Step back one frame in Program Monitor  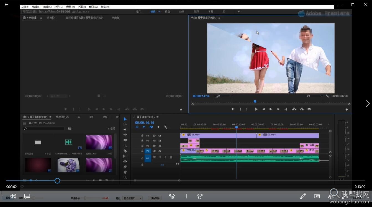(x=263, y=109)
